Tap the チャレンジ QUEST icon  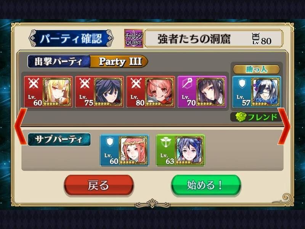click(134, 39)
